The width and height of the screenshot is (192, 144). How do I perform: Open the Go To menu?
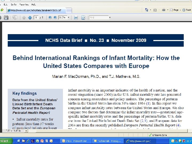[14, 5]
